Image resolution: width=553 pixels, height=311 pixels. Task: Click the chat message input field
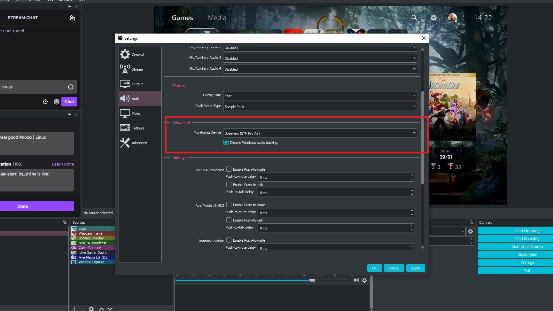pos(32,87)
